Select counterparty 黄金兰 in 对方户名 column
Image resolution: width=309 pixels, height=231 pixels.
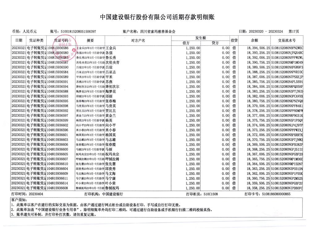pos(111,115)
